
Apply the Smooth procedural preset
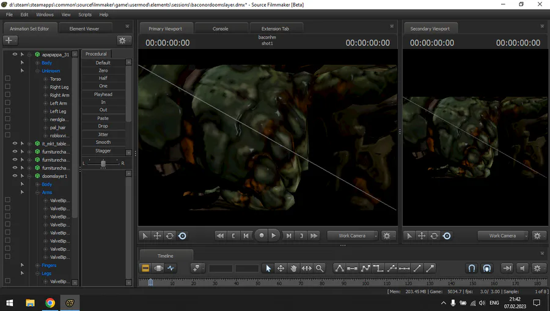[103, 142]
